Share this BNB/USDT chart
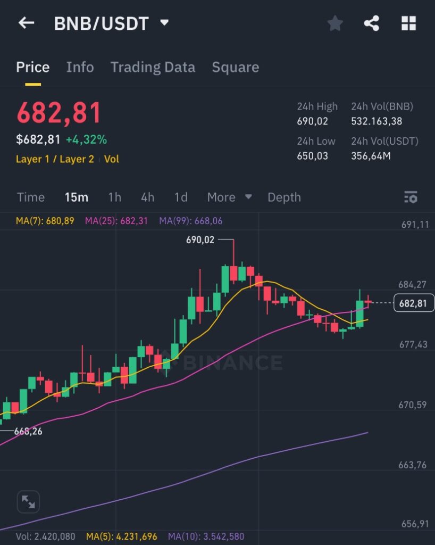435x545 pixels. tap(372, 23)
